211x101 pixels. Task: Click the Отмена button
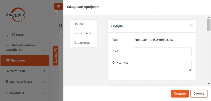199,94
